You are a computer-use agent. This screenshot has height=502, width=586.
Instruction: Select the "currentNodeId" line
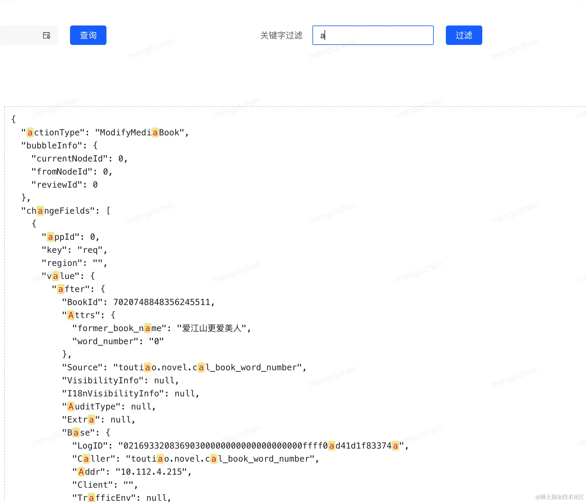point(79,159)
